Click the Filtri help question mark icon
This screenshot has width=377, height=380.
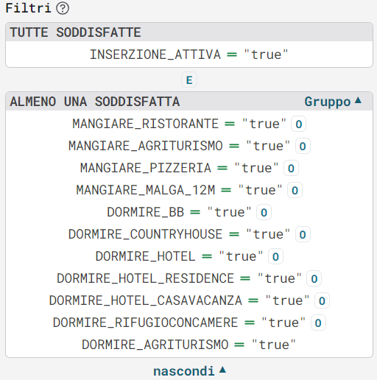[x=63, y=8]
